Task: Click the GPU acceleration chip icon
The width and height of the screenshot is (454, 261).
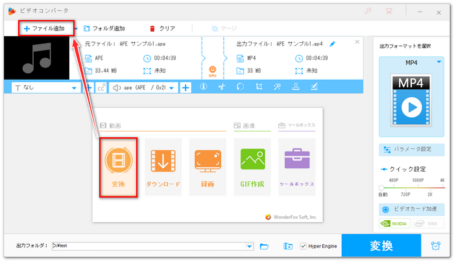Action: click(x=213, y=71)
